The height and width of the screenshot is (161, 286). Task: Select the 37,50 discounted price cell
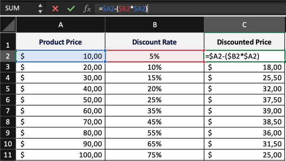(x=244, y=100)
